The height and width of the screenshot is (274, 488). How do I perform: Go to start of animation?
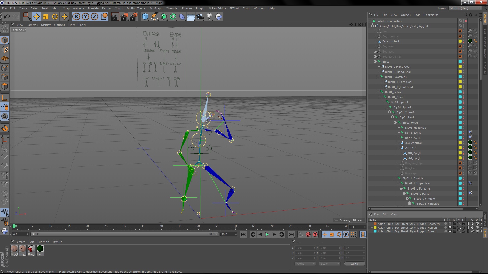tap(243, 234)
